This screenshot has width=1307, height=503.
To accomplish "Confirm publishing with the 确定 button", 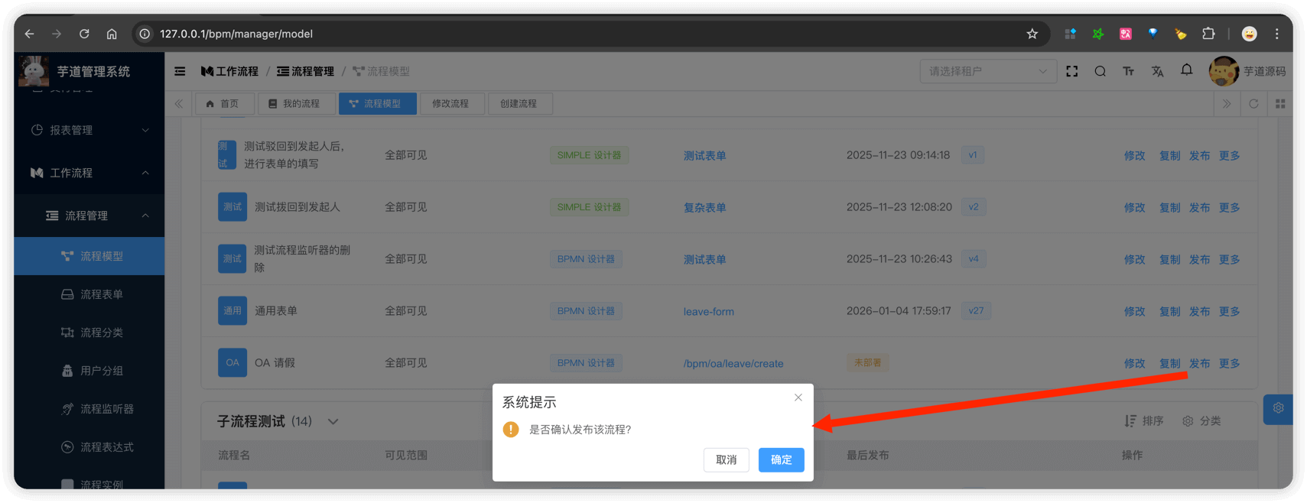I will (x=781, y=459).
